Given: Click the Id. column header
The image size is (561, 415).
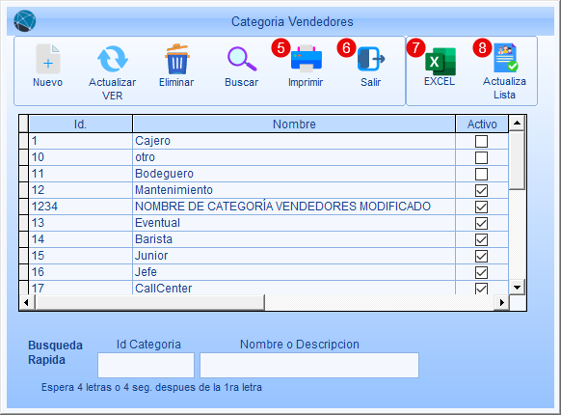Looking at the screenshot, I should 81,124.
